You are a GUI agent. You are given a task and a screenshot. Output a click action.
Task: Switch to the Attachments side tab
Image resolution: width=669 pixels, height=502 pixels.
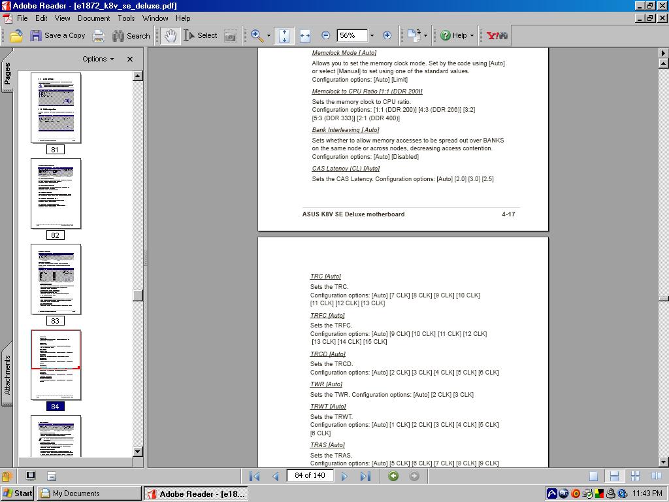coord(7,375)
